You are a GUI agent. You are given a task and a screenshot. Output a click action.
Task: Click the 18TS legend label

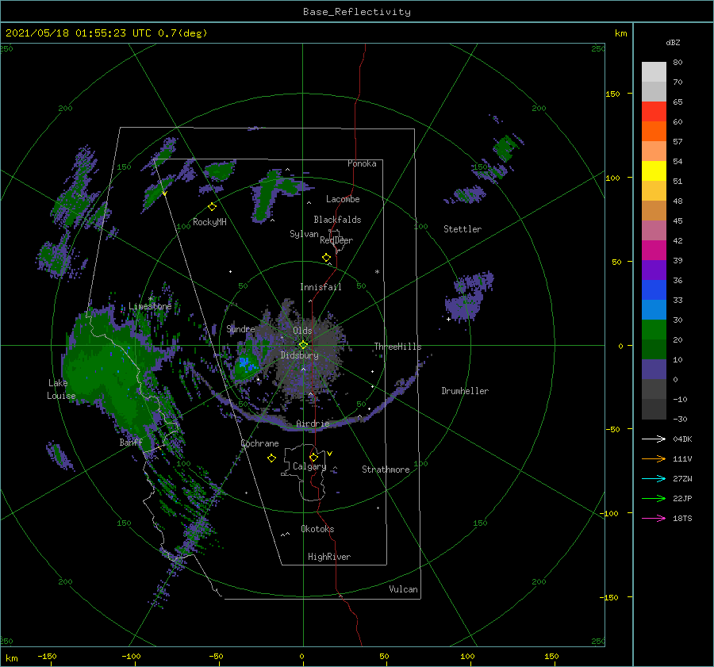click(682, 518)
